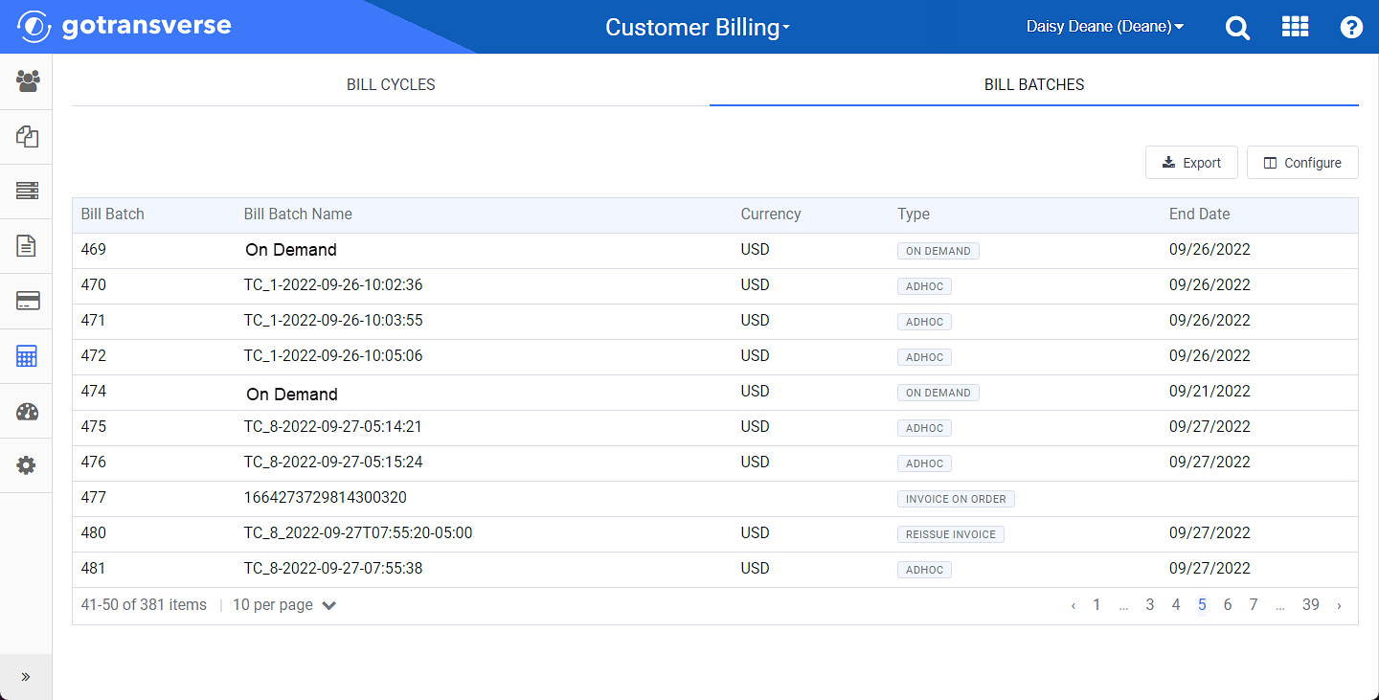Sort by Bill Batch Name column header
Screen dimensions: 1379x700
point(298,215)
